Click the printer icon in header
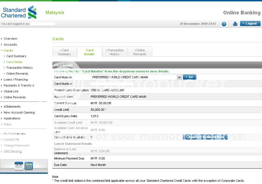This screenshot has height=184, width=262. point(235,24)
